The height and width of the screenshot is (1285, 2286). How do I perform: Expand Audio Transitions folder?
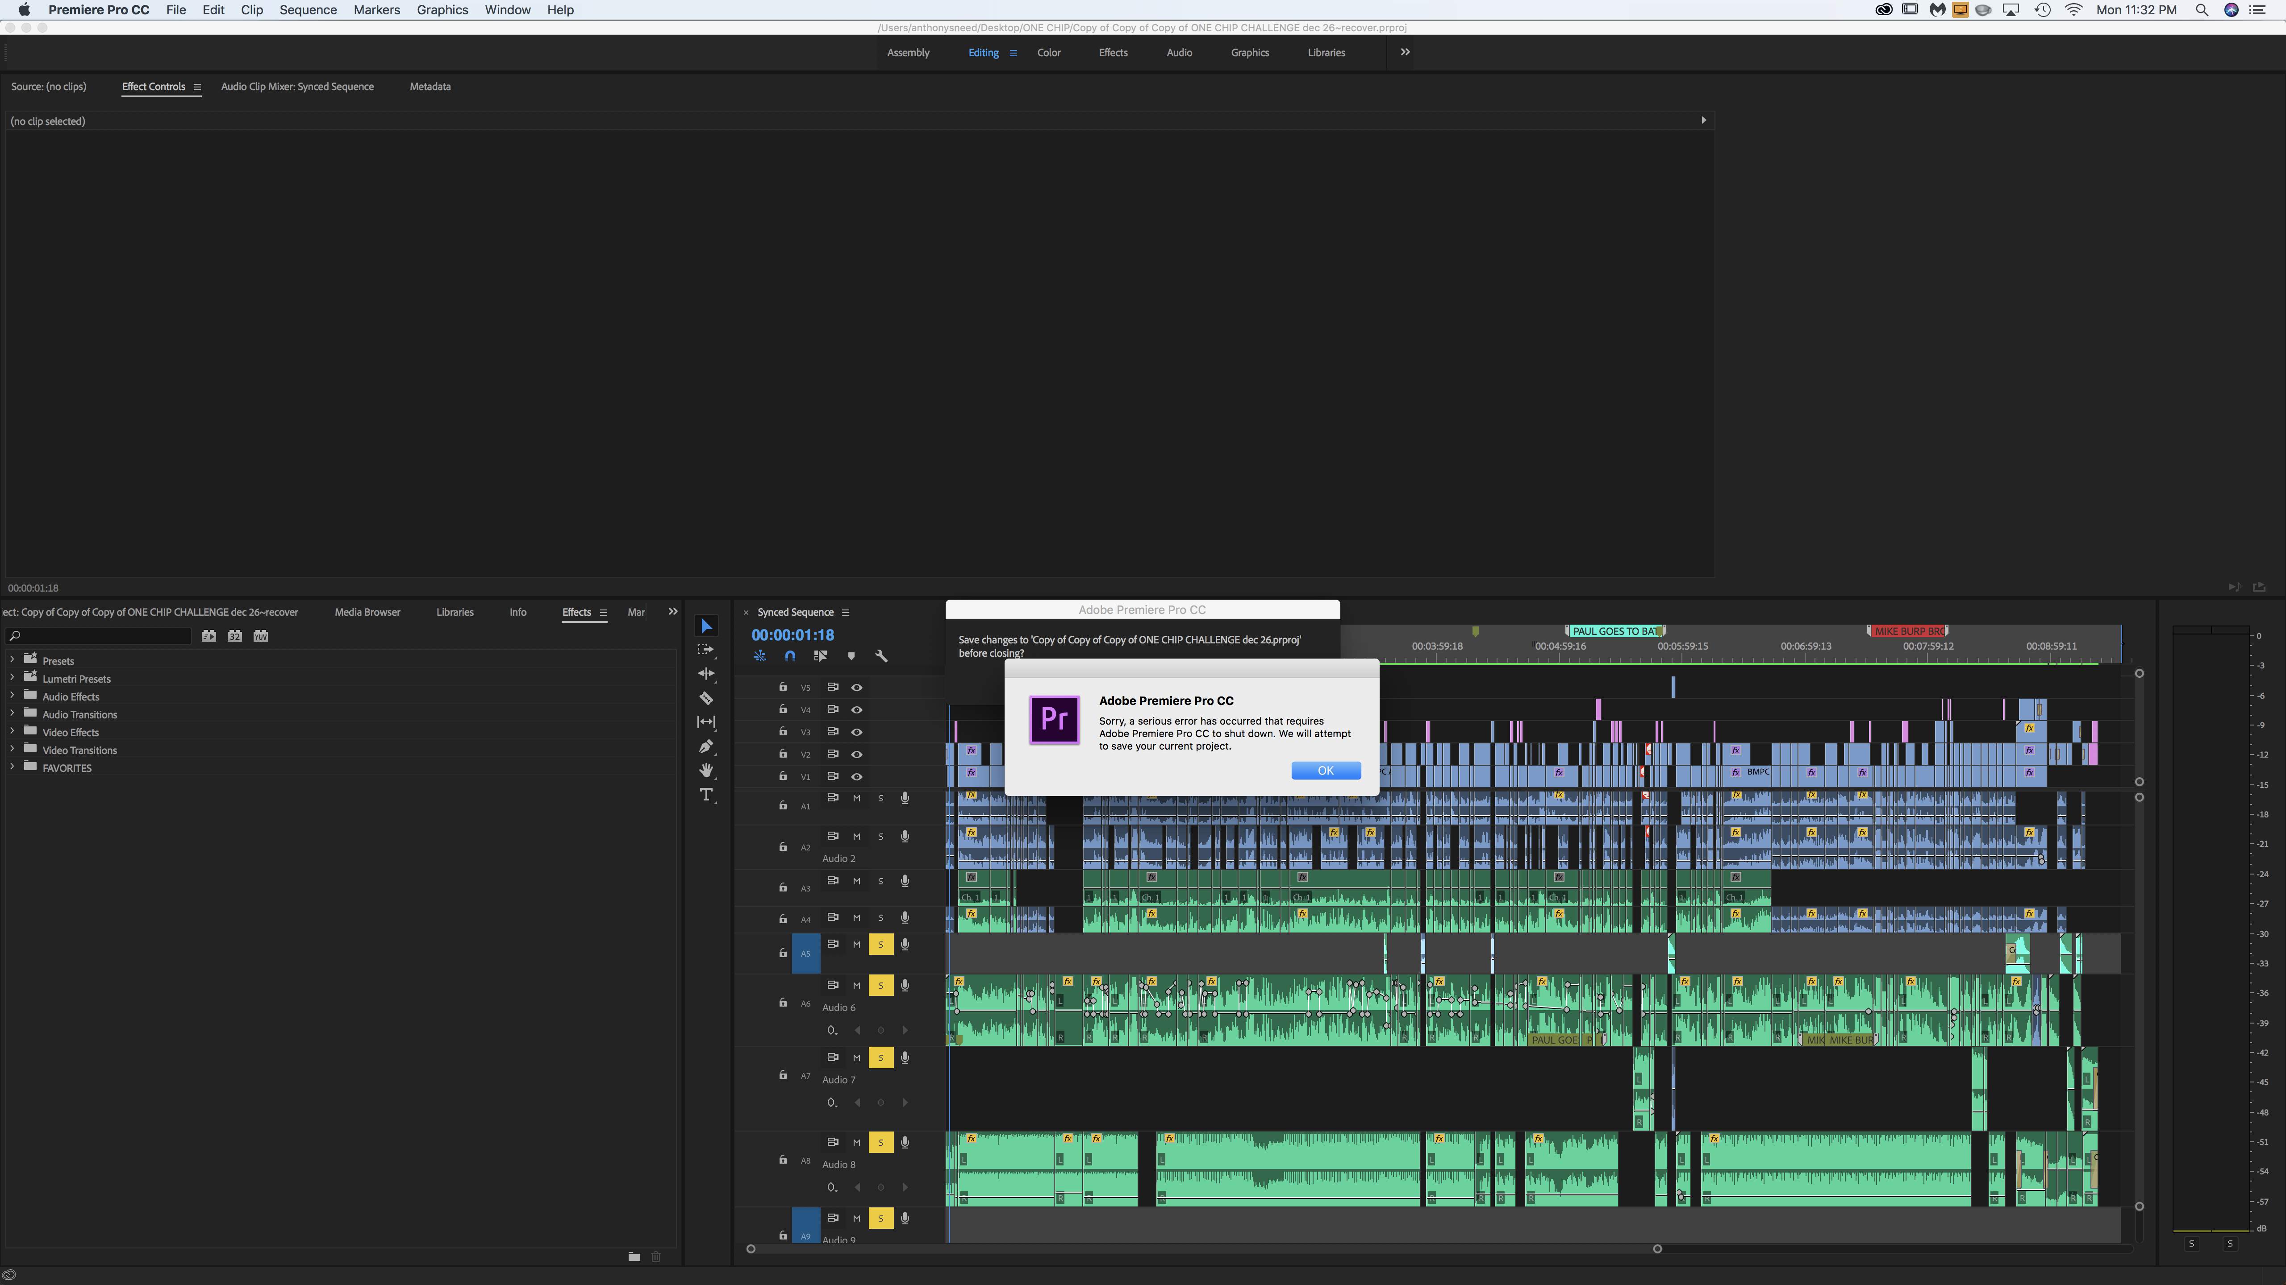click(x=12, y=713)
